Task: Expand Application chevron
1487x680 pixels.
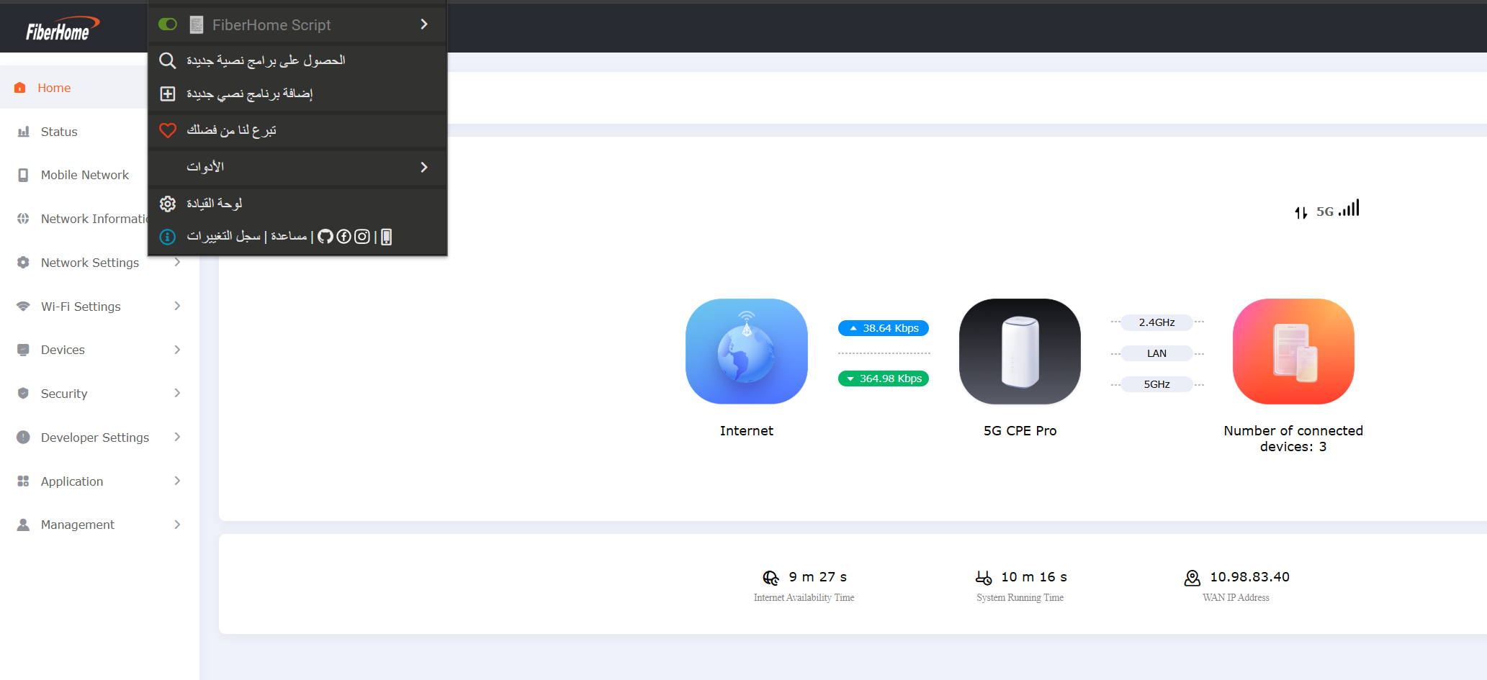Action: (x=177, y=481)
